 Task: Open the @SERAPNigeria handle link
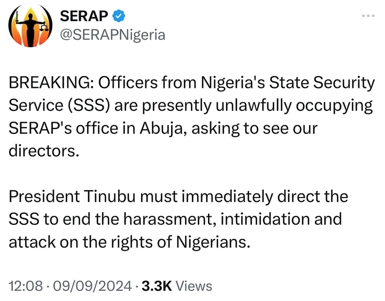tap(114, 35)
